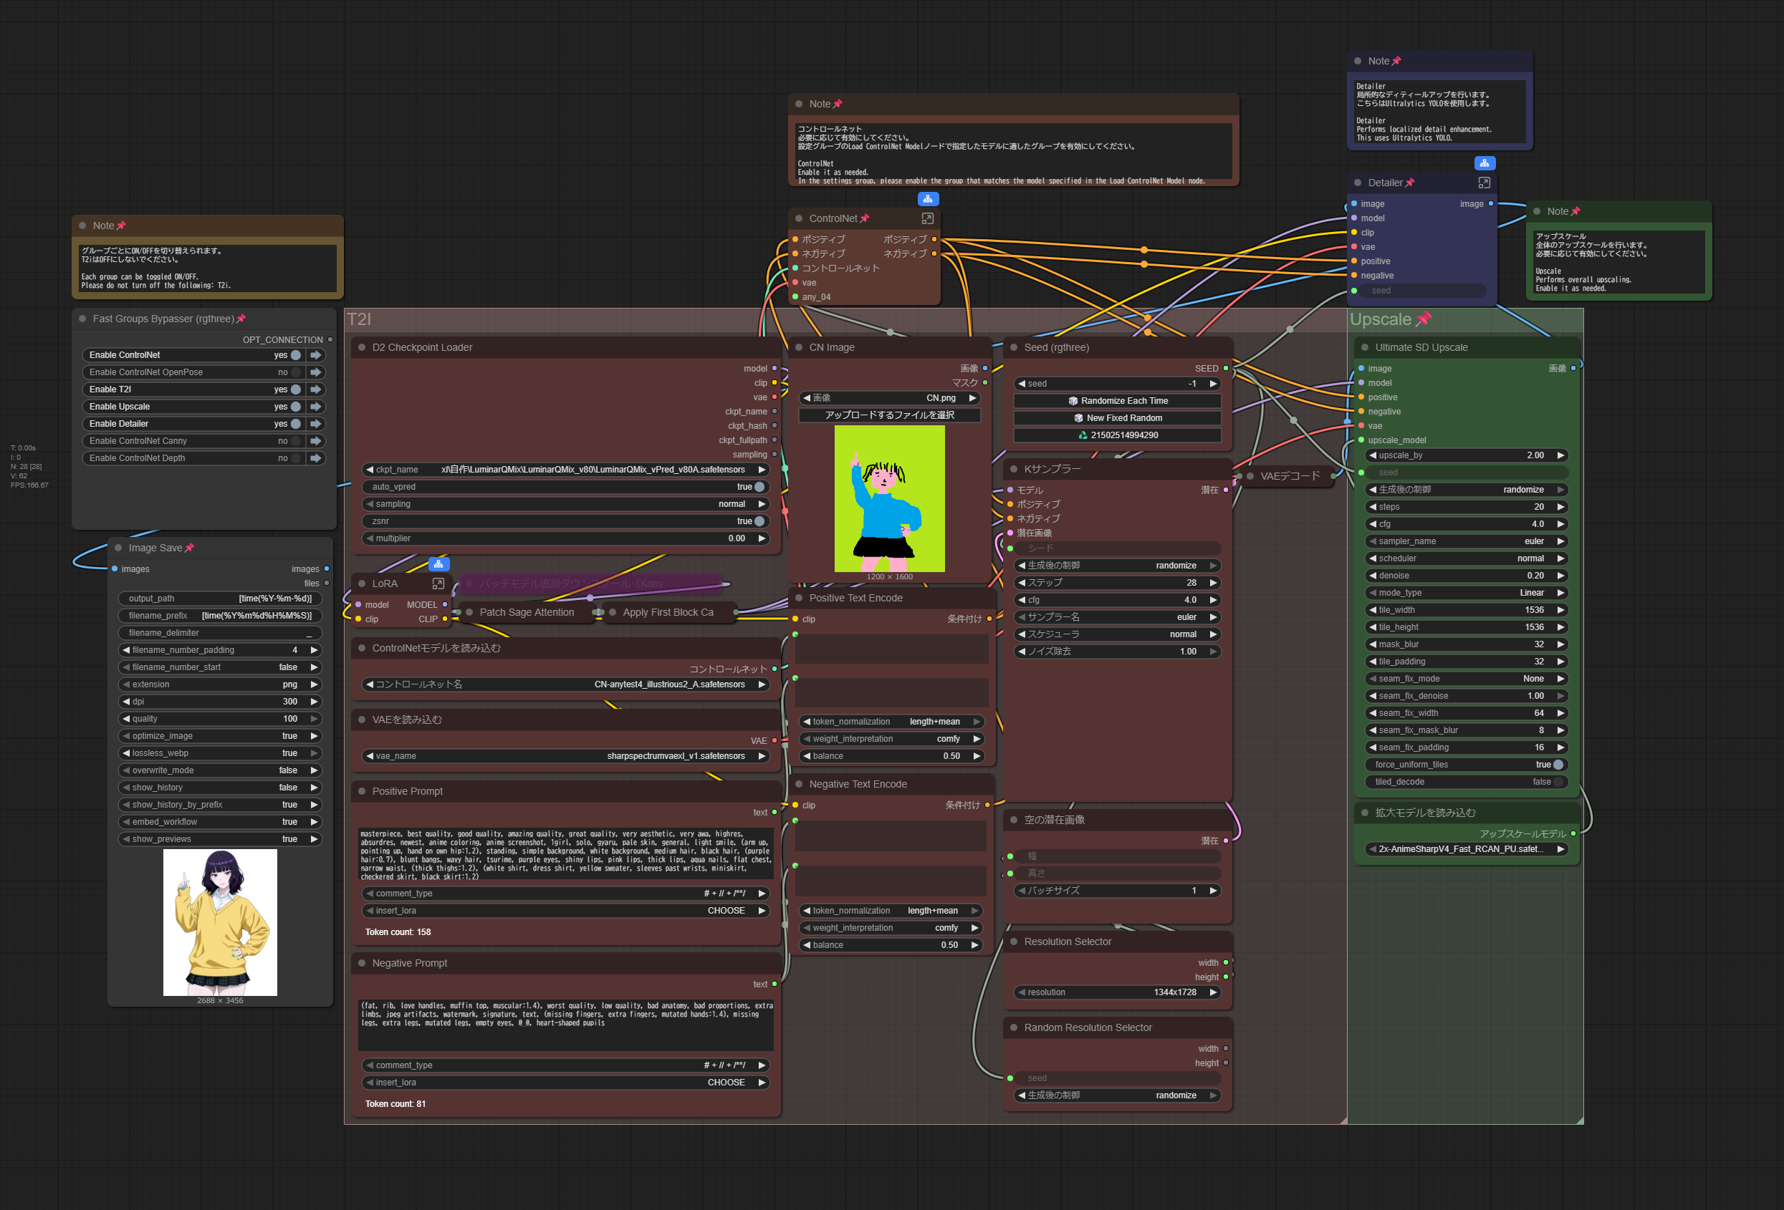Click the denoise 0.20 value slider
Screen dimensions: 1784x1210
tap(1465, 576)
